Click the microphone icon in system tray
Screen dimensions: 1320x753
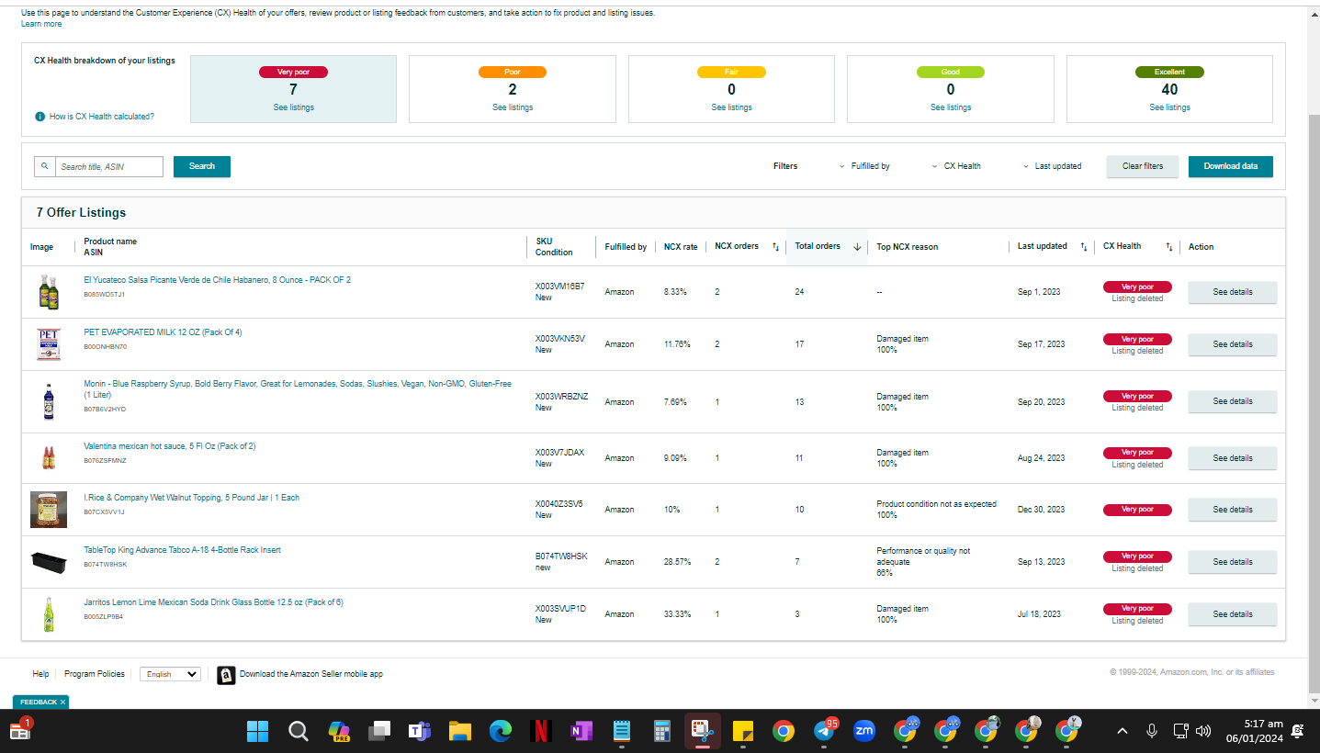point(1151,731)
